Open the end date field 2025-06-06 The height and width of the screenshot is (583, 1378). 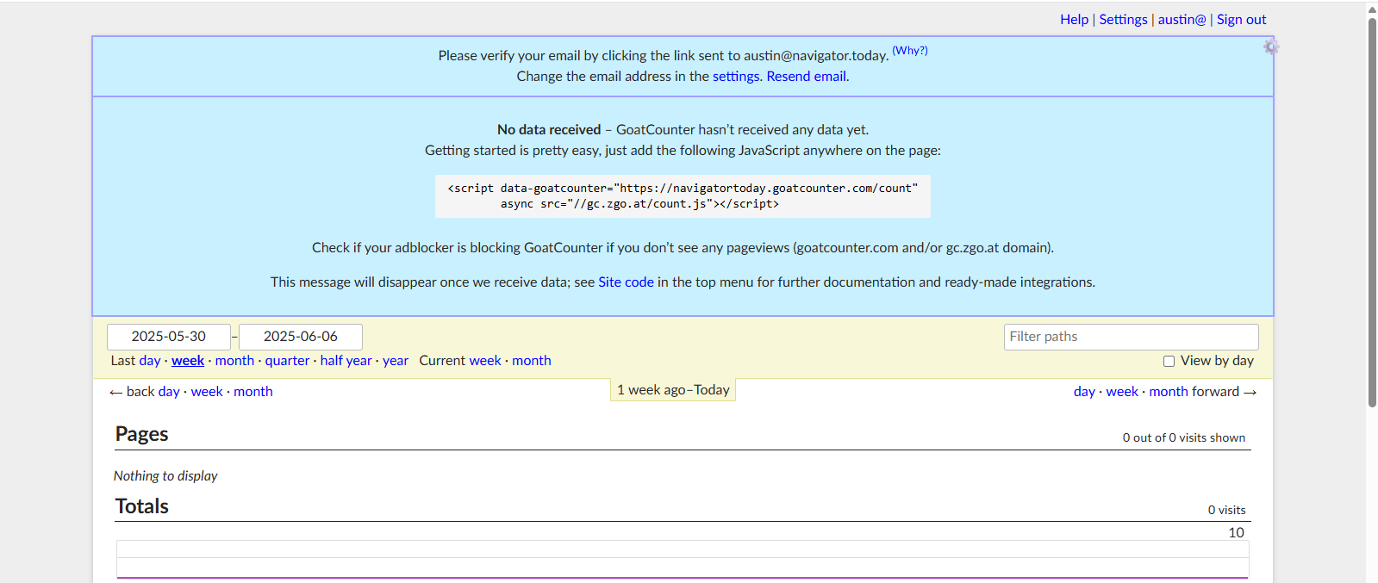pos(301,337)
